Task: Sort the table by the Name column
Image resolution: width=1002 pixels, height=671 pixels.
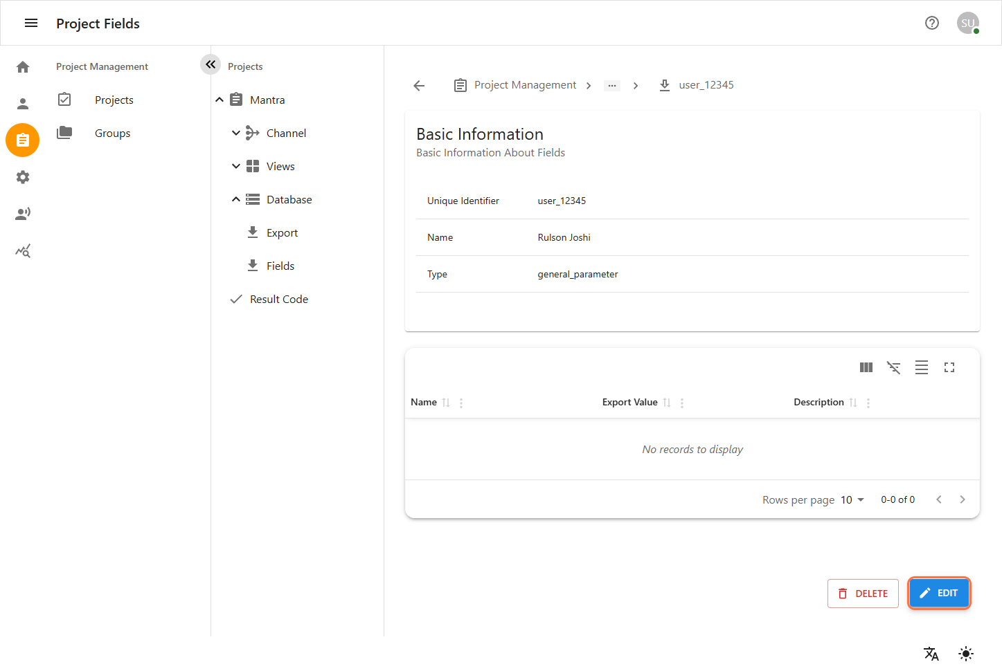Action: tap(446, 402)
